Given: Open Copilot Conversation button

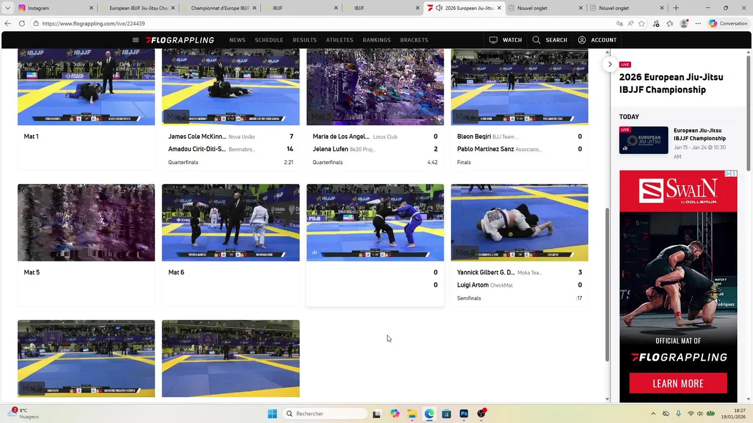Looking at the screenshot, I should point(728,23).
